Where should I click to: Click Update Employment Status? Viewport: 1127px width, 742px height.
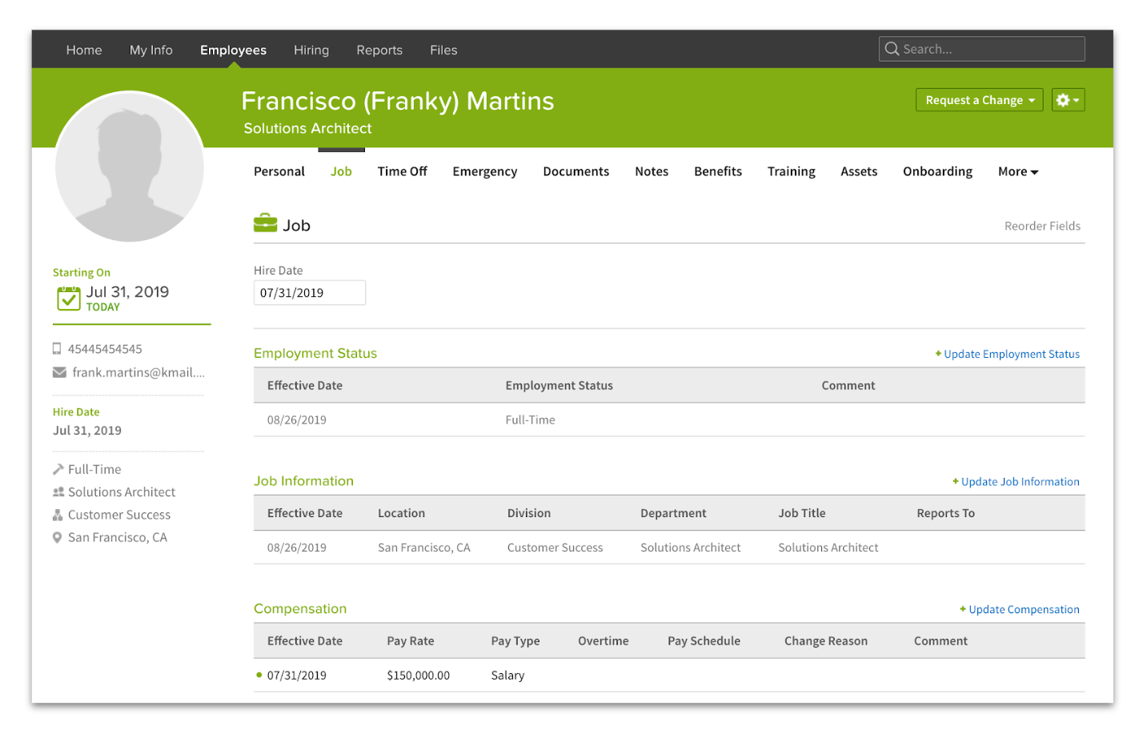[1011, 354]
